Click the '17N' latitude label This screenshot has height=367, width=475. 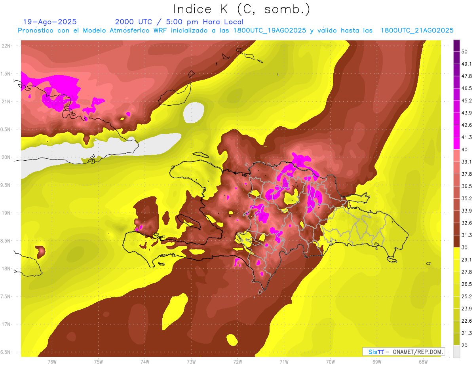click(x=6, y=324)
